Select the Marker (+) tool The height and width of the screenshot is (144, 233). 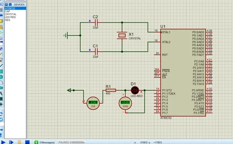pos(1,104)
